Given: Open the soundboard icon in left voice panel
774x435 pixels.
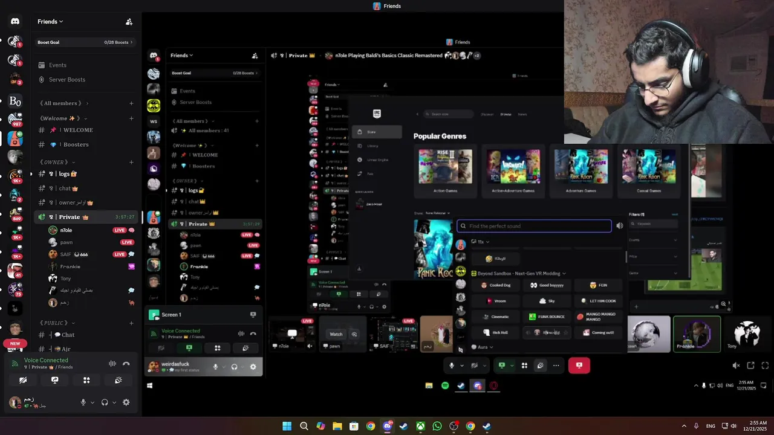Looking at the screenshot, I should coord(119,380).
